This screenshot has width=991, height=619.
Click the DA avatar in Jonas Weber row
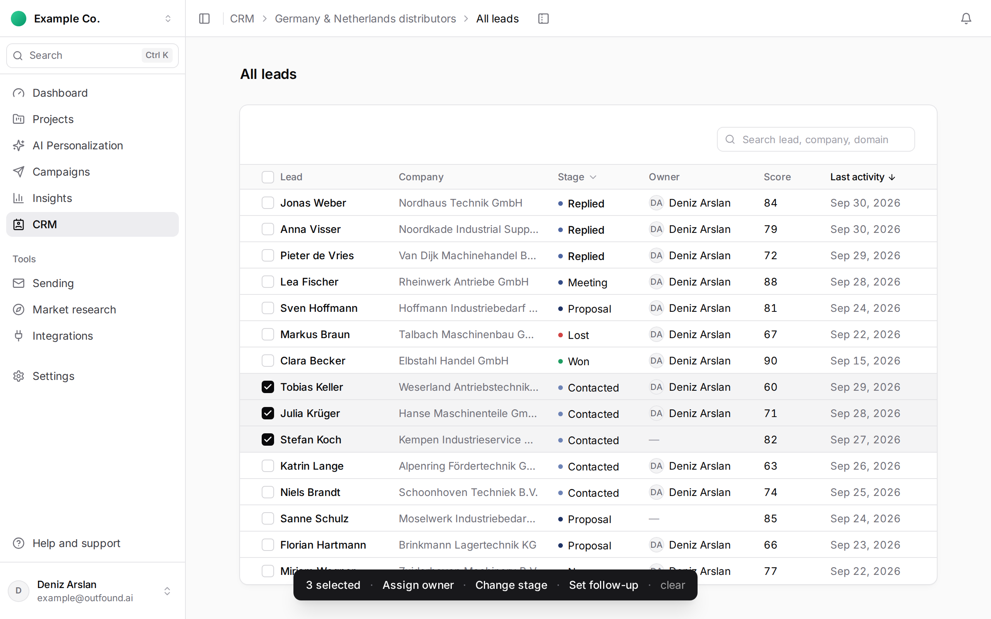point(656,203)
